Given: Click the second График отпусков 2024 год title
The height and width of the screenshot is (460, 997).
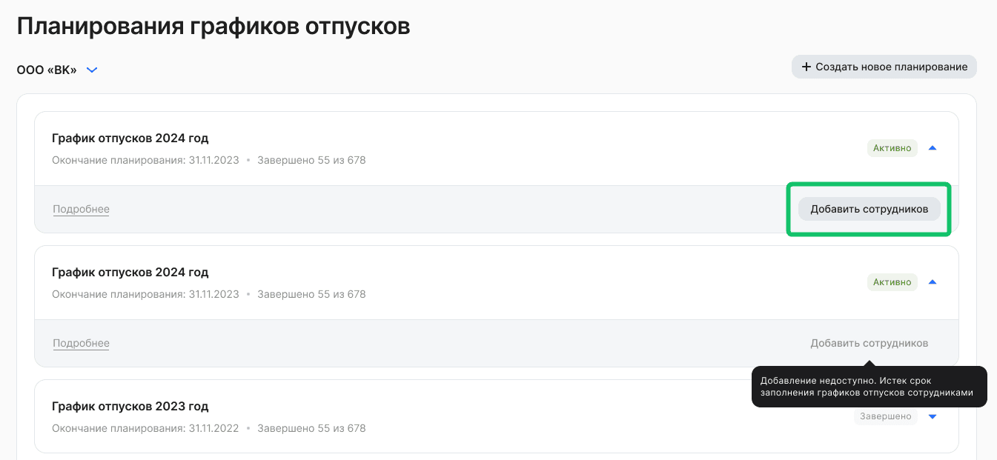Looking at the screenshot, I should point(130,272).
